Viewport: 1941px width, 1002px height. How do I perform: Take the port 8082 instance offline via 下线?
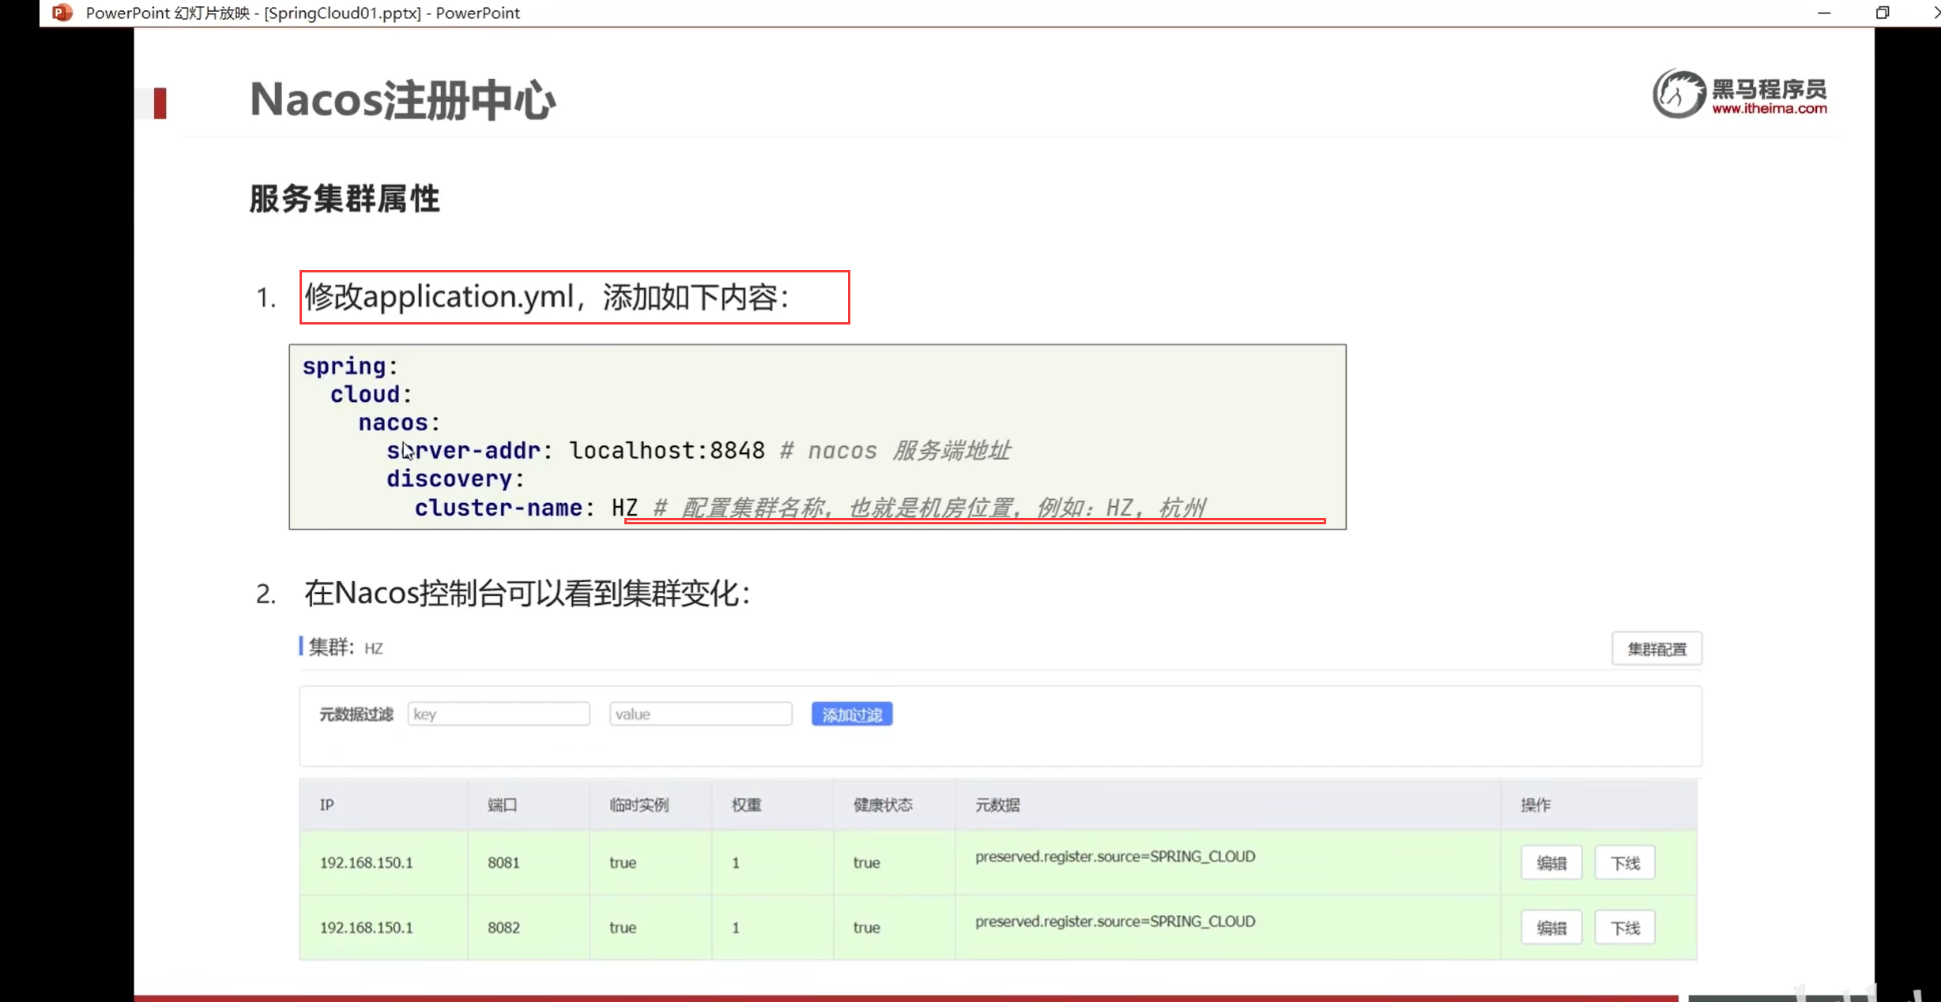tap(1625, 928)
